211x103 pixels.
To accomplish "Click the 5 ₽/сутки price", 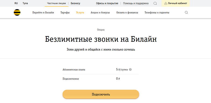I will [x=122, y=70].
